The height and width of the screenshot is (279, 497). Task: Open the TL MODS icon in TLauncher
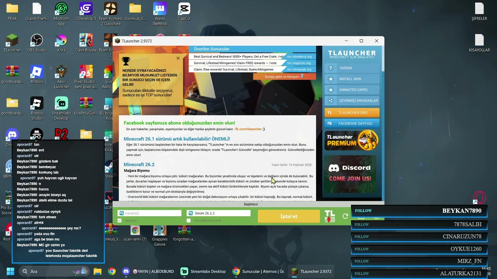[x=330, y=216]
